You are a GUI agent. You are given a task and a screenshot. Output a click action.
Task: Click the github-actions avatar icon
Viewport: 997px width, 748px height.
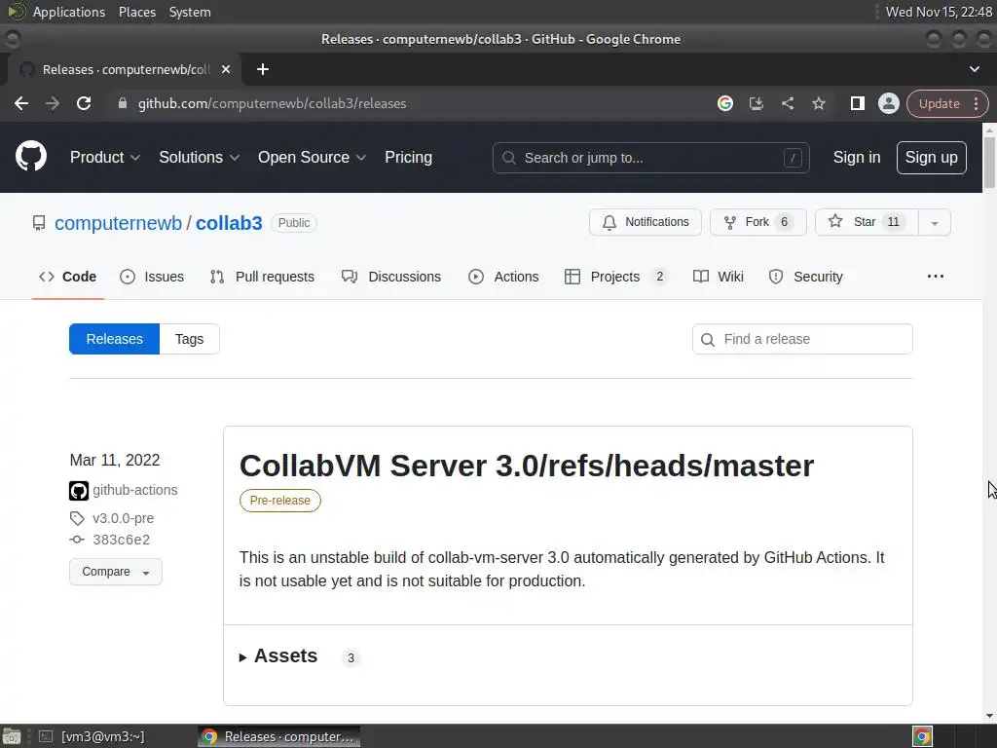coord(79,491)
